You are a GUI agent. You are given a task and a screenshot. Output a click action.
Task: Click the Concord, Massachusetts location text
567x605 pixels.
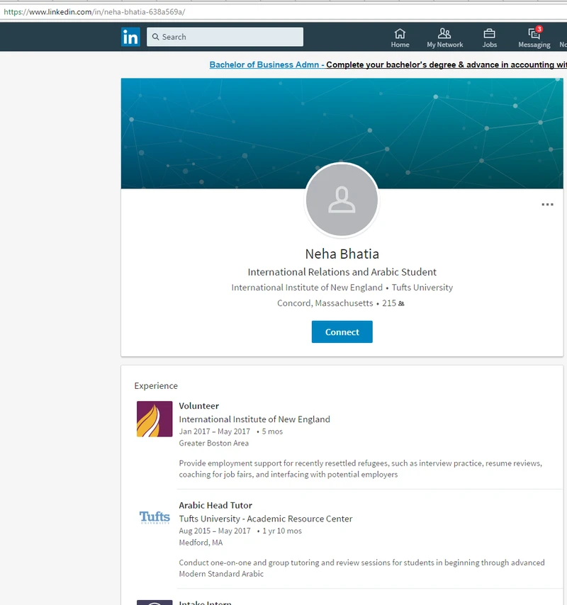click(x=325, y=303)
